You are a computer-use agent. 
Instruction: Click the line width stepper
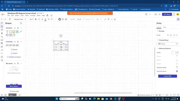(x=80, y=19)
